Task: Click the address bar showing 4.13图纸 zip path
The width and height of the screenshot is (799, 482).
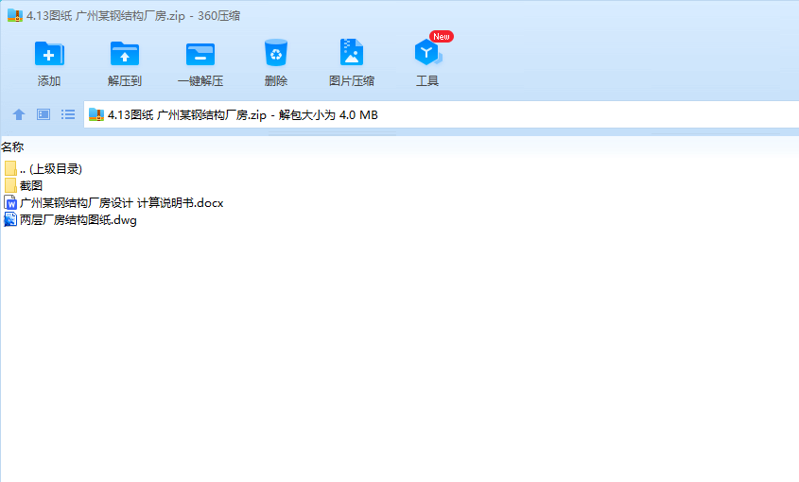Action: pos(442,114)
